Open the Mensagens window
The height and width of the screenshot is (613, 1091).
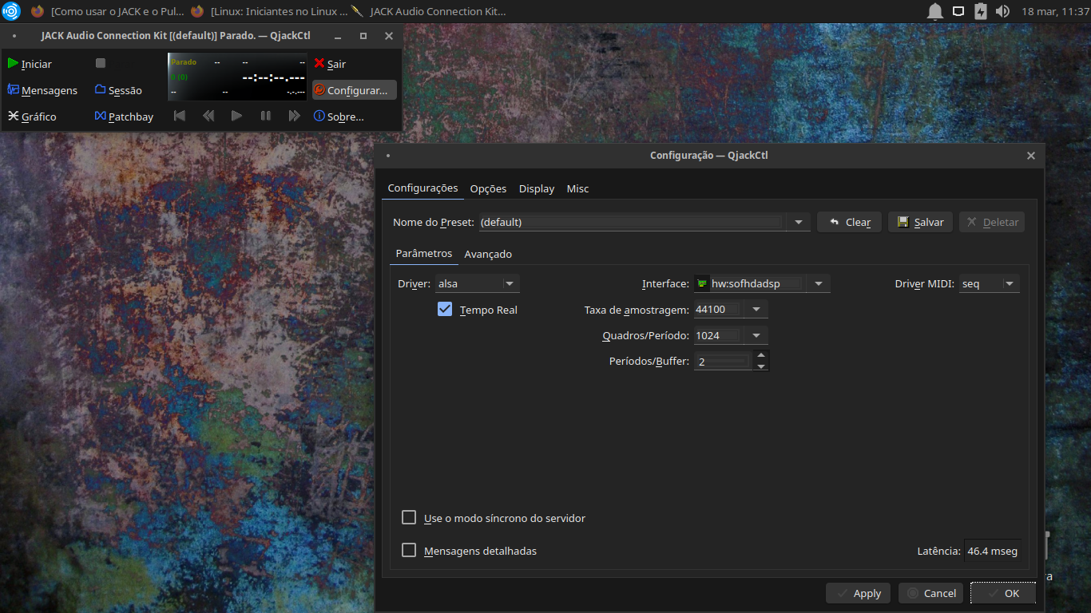coord(43,90)
